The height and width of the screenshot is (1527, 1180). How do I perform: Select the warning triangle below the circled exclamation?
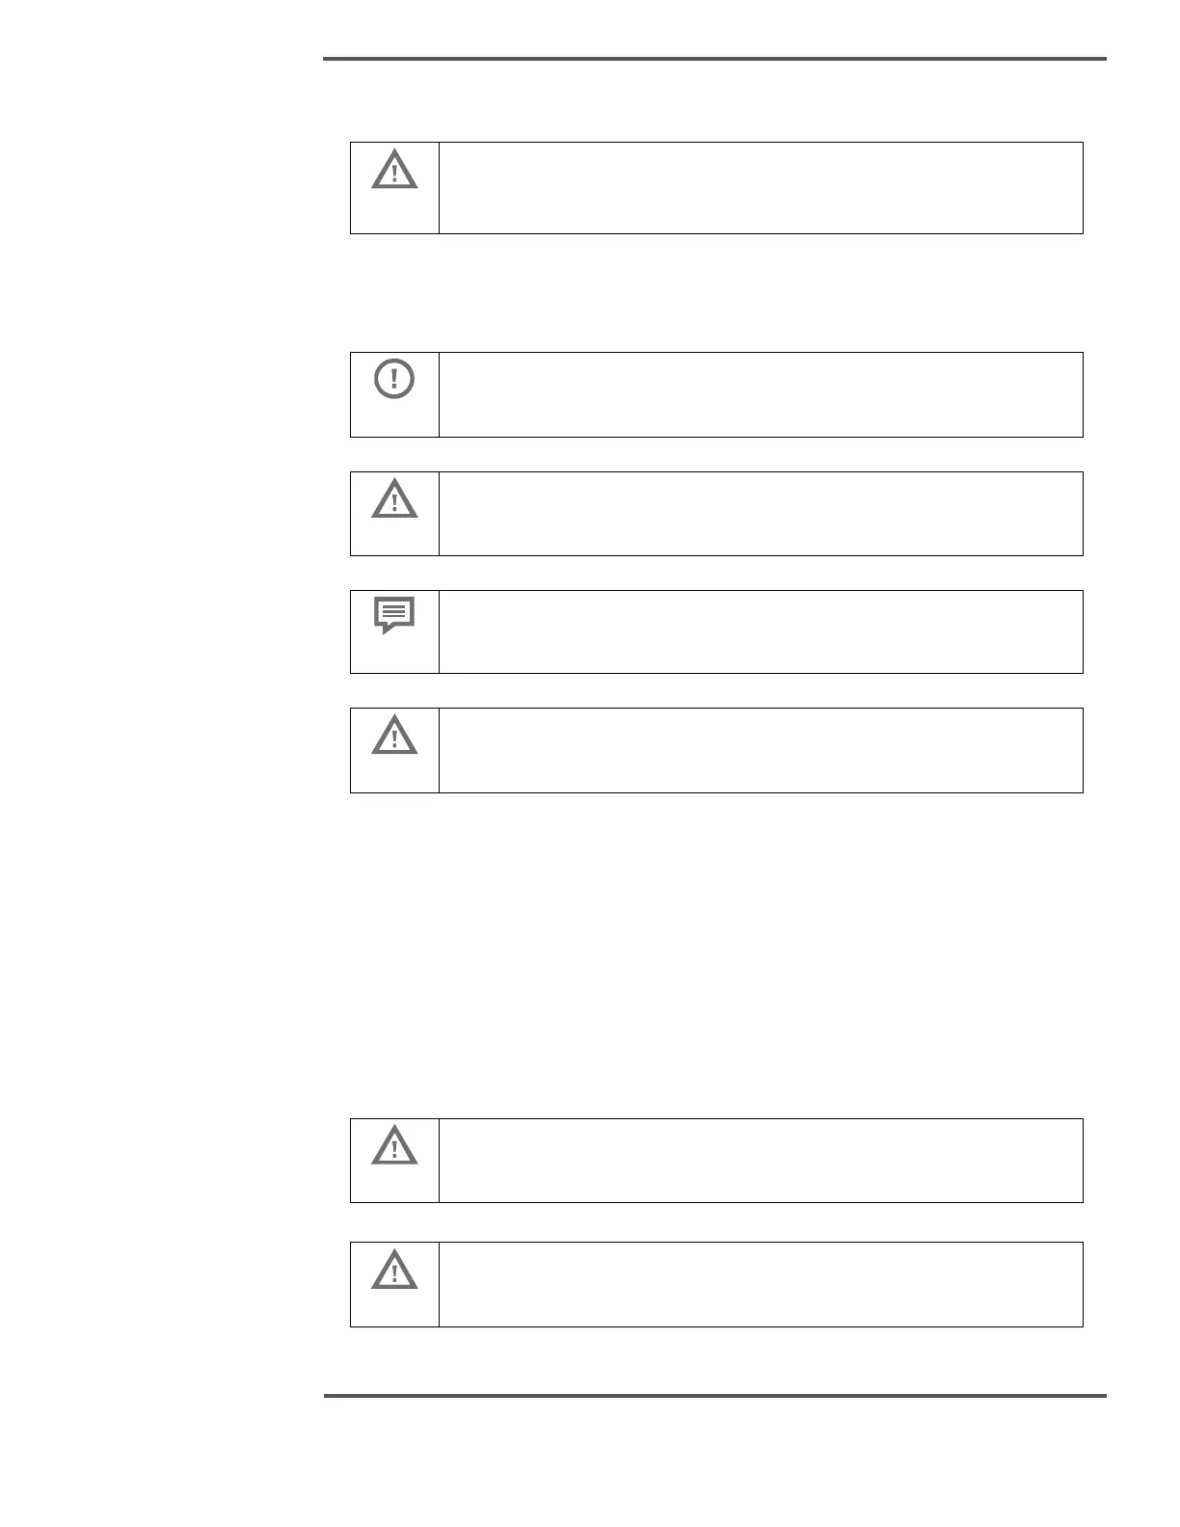pos(394,500)
